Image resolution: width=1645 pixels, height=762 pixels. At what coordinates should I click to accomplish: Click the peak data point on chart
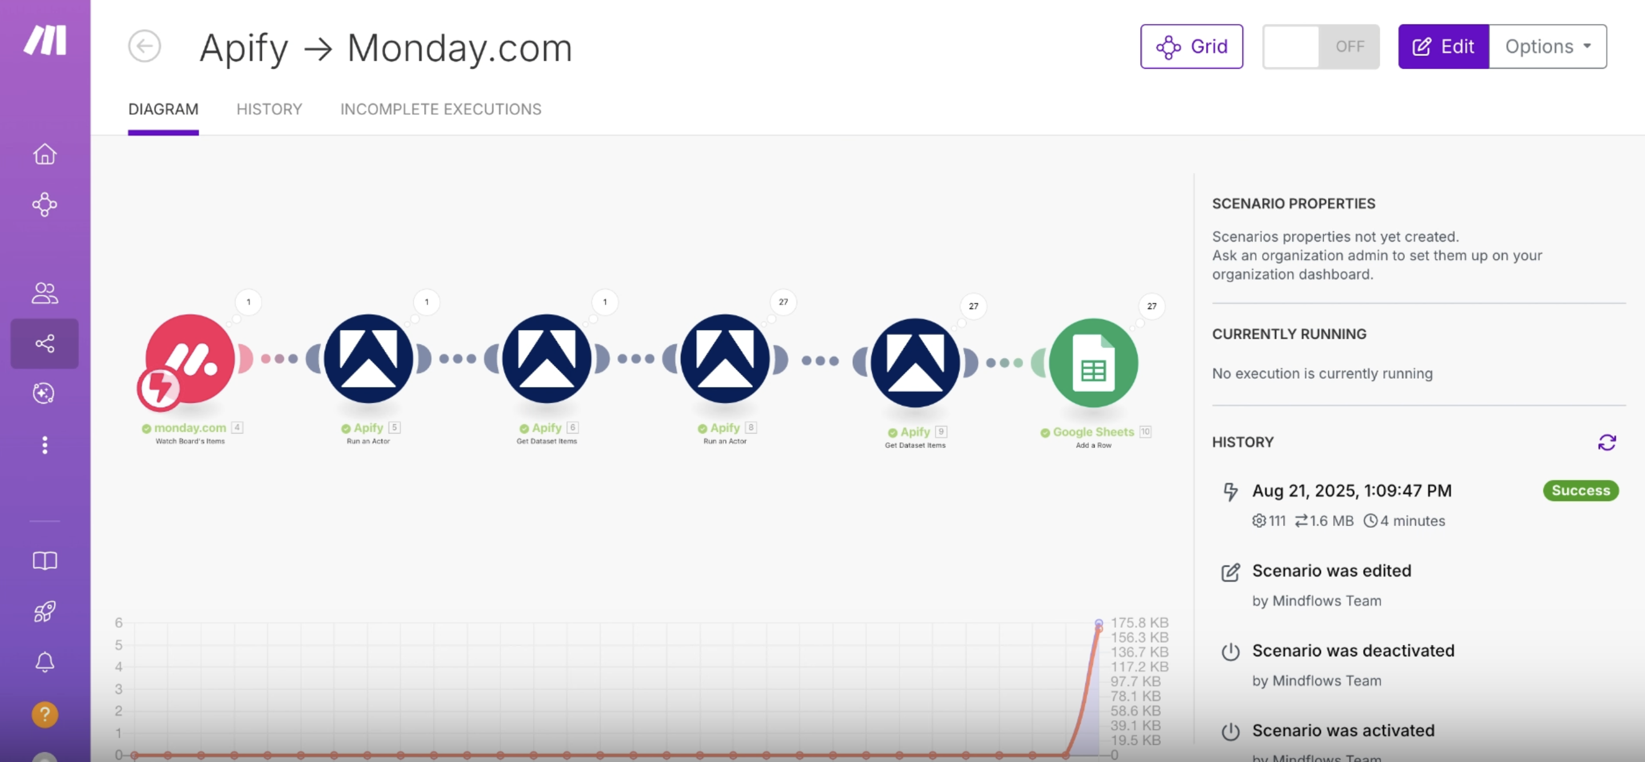1099,624
